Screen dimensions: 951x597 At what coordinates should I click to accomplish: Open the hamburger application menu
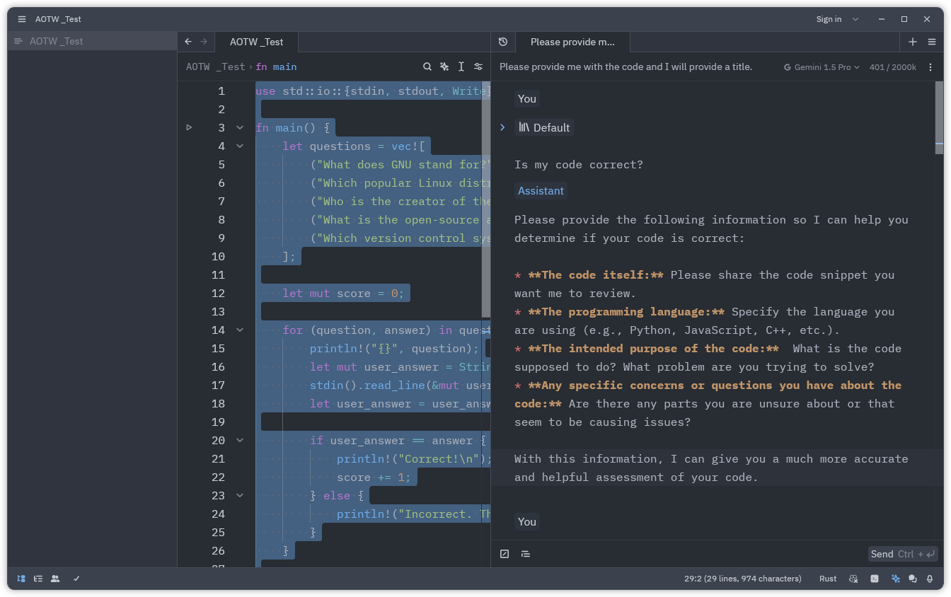[22, 19]
